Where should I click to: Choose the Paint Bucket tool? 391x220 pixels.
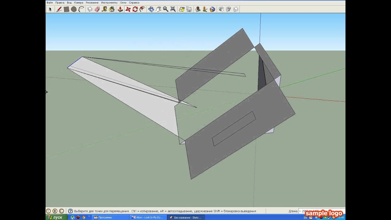click(x=112, y=9)
